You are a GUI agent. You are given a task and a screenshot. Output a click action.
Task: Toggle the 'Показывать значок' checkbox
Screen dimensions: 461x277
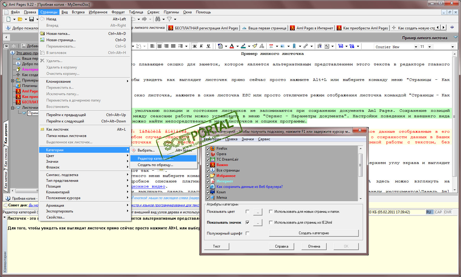click(247, 222)
